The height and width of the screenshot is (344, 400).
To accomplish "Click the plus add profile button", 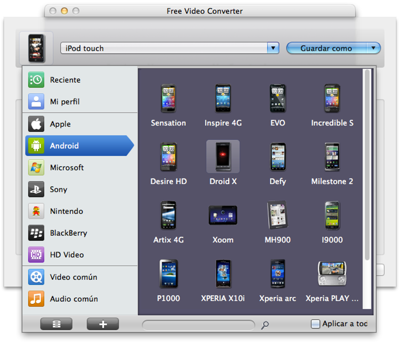I will (103, 324).
